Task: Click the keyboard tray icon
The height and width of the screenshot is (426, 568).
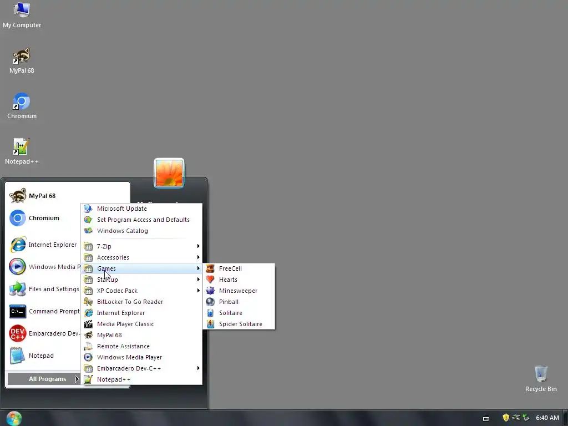Action: (x=486, y=418)
